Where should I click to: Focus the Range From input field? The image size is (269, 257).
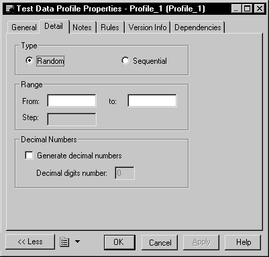point(72,101)
